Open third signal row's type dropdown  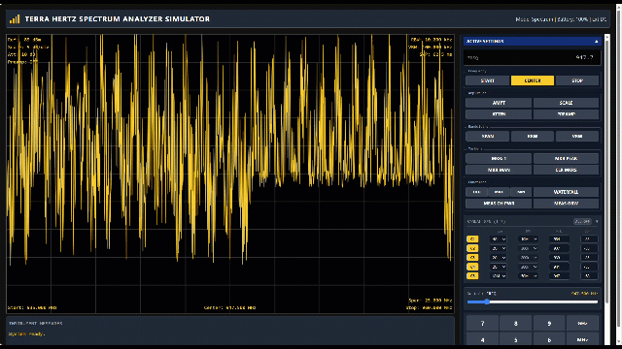click(x=499, y=258)
